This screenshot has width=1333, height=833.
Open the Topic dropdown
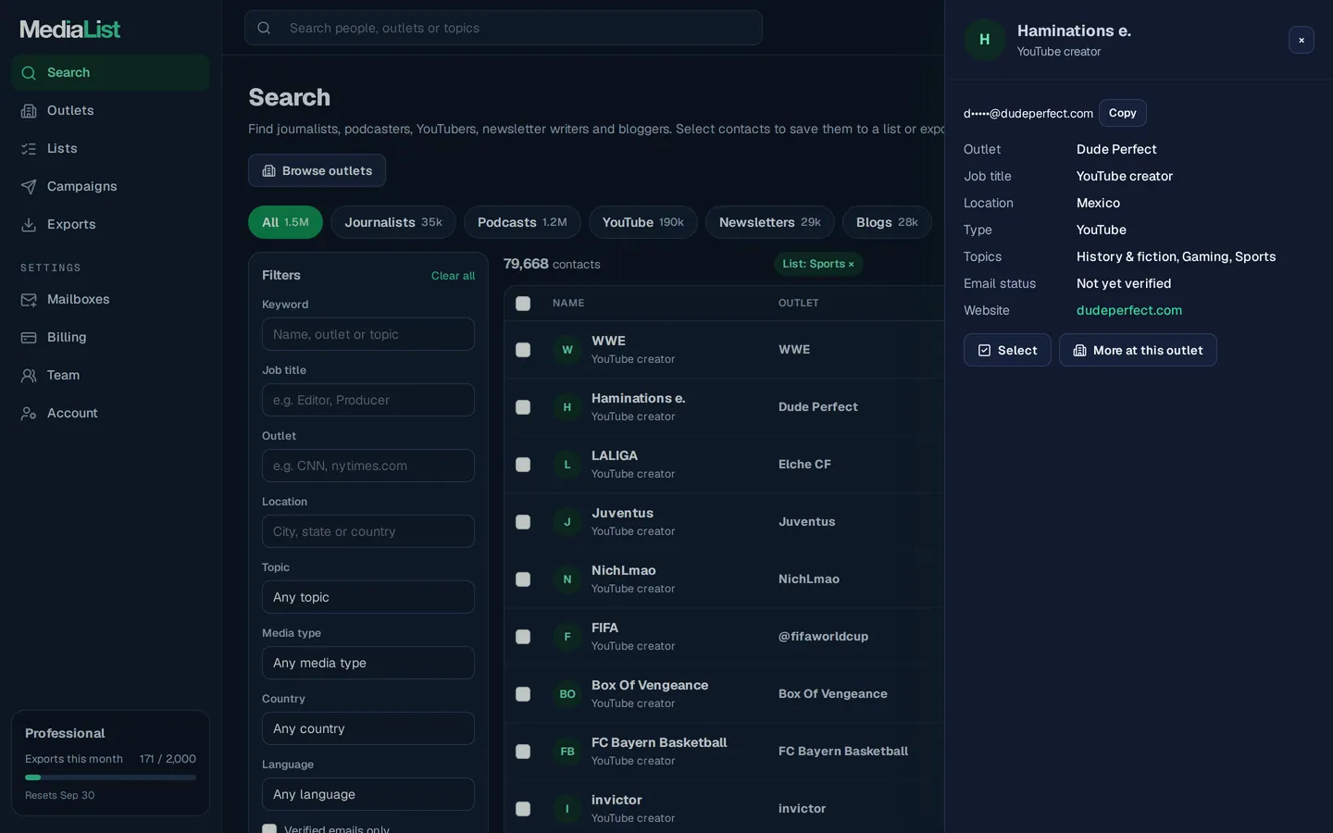coord(368,597)
